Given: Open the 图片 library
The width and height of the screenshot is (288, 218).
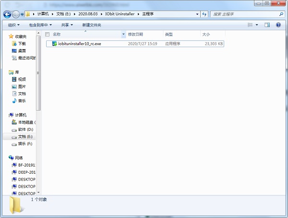Looking at the screenshot, I should point(22,87).
